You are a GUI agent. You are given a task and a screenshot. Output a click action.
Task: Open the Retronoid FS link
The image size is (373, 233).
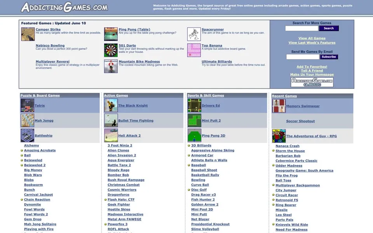pos(287,200)
